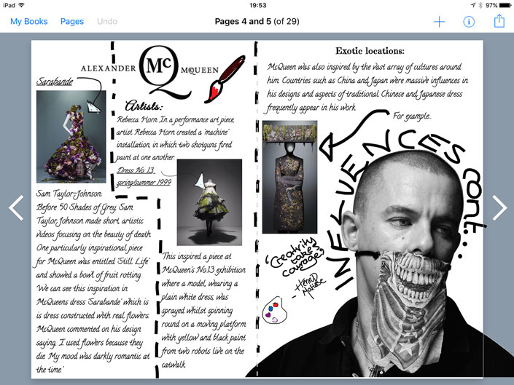
Task: Open the share export icon
Action: click(499, 21)
